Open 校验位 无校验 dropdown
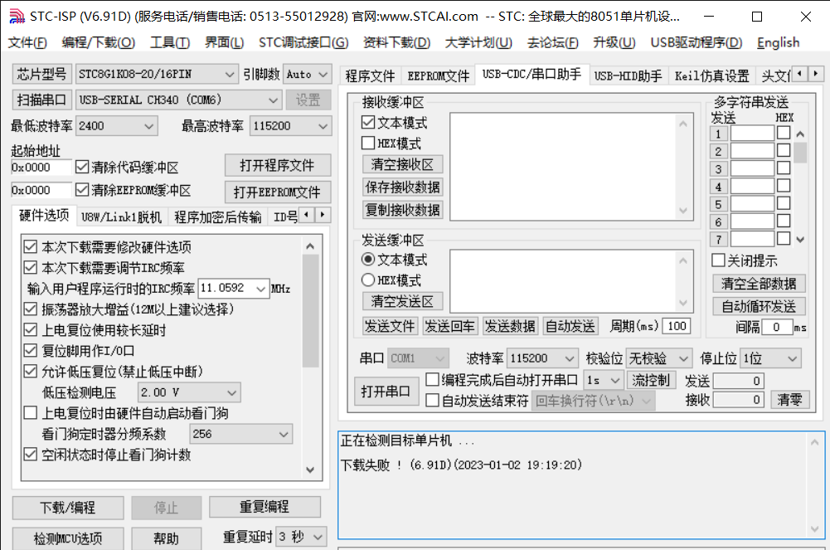The image size is (830, 550). coord(659,358)
